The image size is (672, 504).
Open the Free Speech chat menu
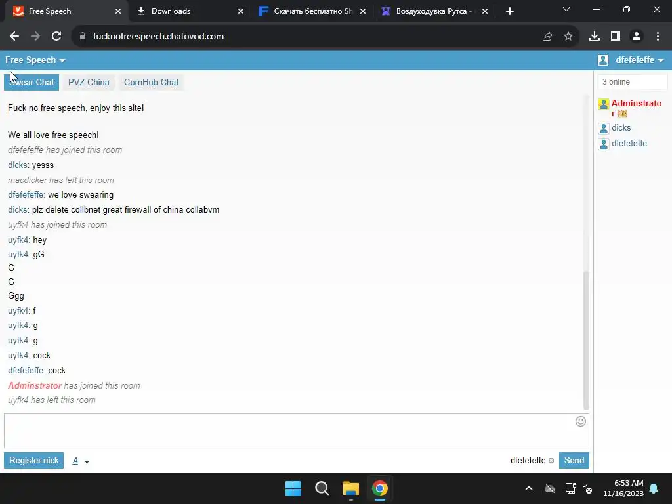(x=35, y=60)
